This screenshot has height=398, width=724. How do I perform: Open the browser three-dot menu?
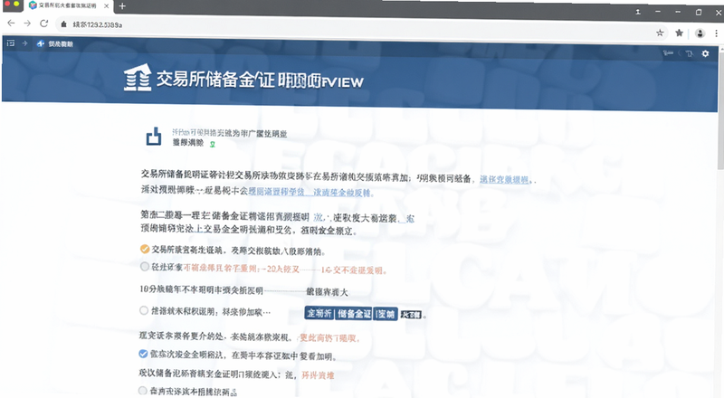(x=716, y=33)
